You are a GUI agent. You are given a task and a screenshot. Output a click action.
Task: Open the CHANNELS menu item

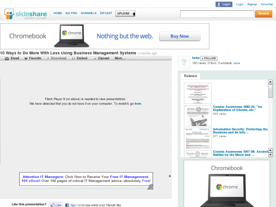point(88,13)
